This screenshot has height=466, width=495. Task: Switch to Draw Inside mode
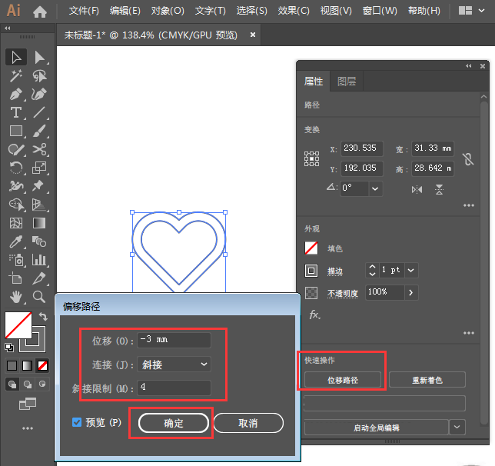[42, 384]
